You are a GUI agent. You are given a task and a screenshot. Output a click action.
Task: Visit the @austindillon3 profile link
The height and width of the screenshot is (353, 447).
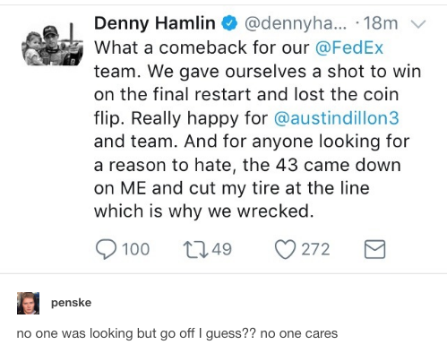(336, 118)
